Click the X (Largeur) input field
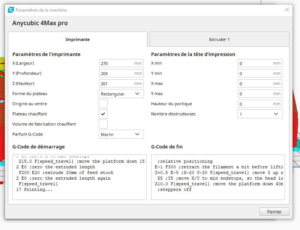 (116, 64)
